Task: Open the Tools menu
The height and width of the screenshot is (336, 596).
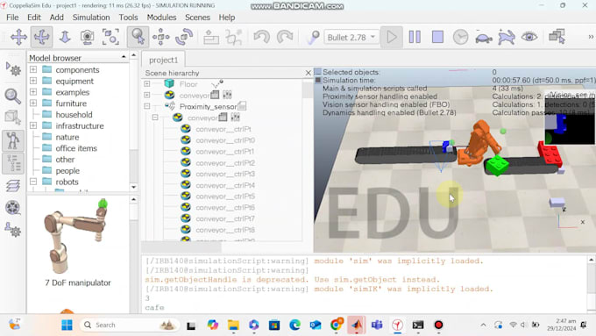Action: pyautogui.click(x=128, y=18)
